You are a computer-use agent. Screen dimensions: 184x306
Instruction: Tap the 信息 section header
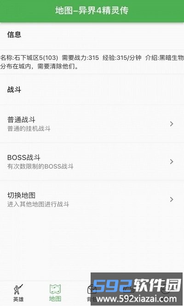point(14,34)
